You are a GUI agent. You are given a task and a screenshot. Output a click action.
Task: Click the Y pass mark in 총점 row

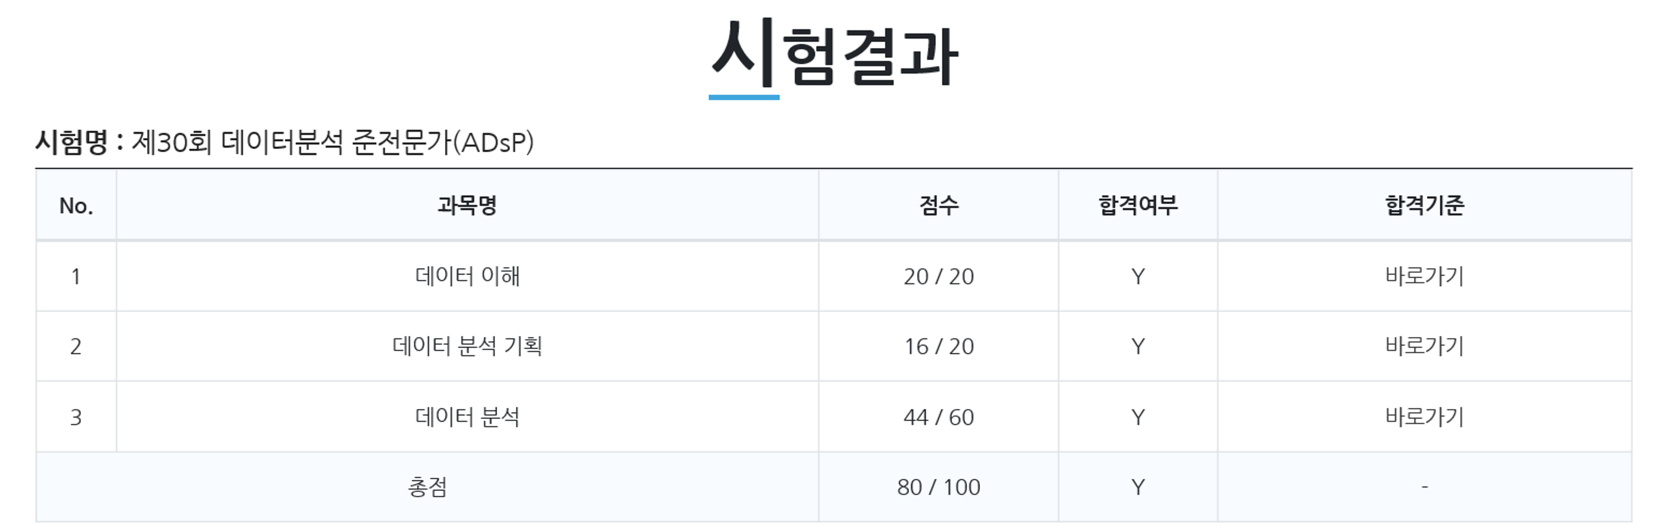(x=1138, y=487)
